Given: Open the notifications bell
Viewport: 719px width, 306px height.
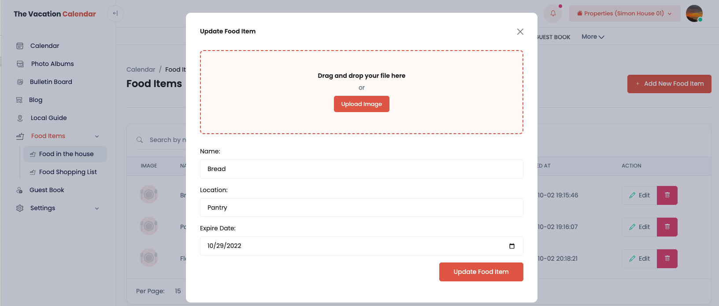Looking at the screenshot, I should [x=553, y=14].
